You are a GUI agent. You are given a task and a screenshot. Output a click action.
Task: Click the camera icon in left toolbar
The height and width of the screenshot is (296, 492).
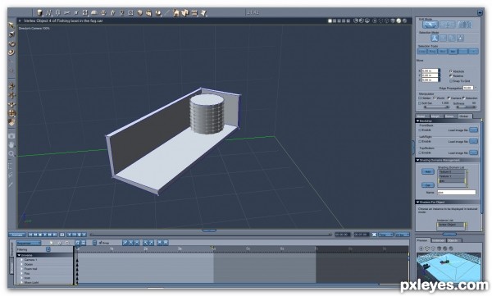coord(11,136)
